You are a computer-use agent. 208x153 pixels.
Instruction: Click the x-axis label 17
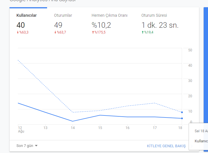pos(155,128)
